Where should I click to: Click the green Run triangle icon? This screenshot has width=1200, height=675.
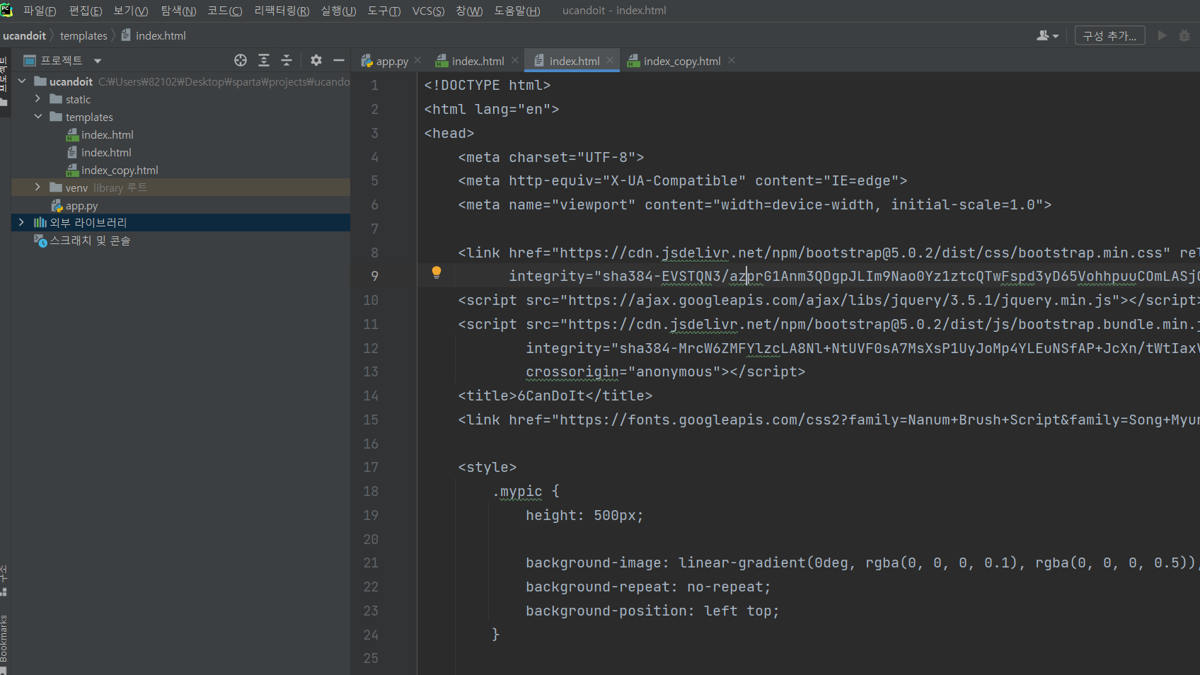point(1162,35)
